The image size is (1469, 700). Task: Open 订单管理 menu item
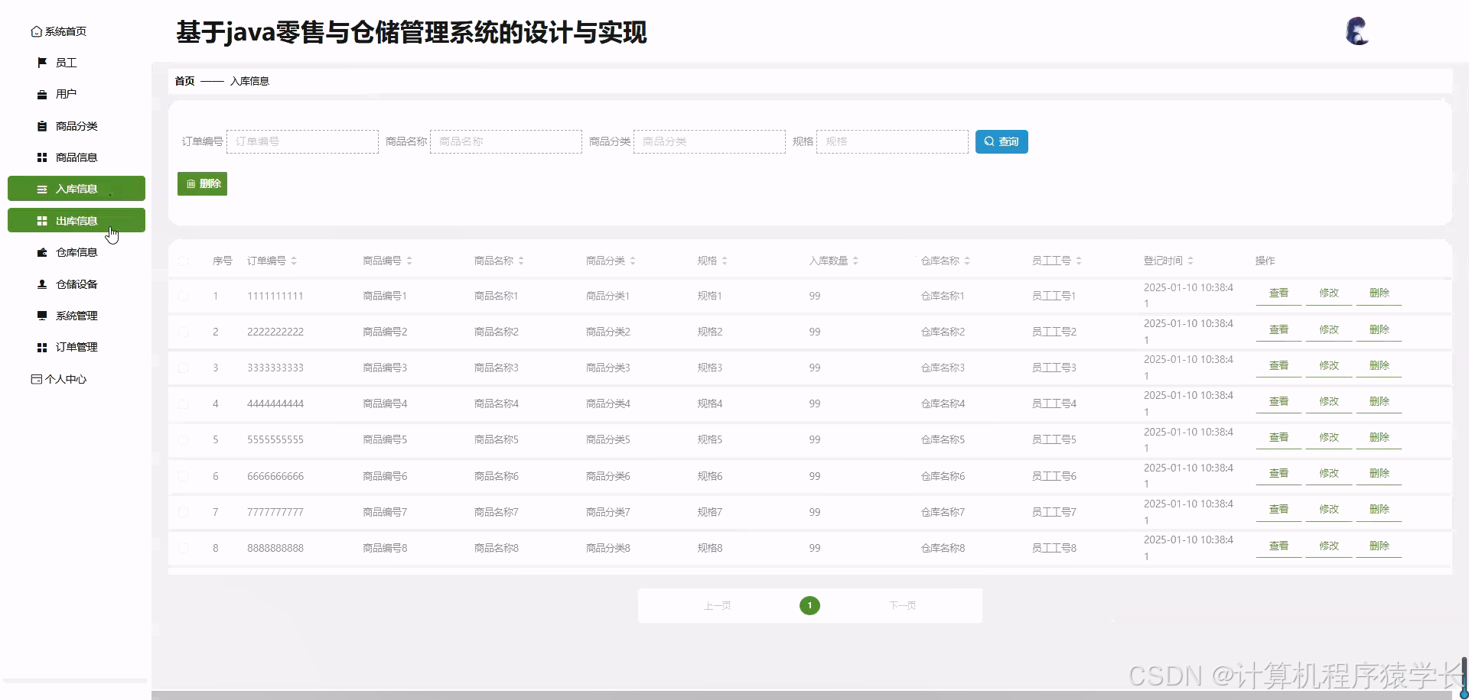pyautogui.click(x=77, y=347)
